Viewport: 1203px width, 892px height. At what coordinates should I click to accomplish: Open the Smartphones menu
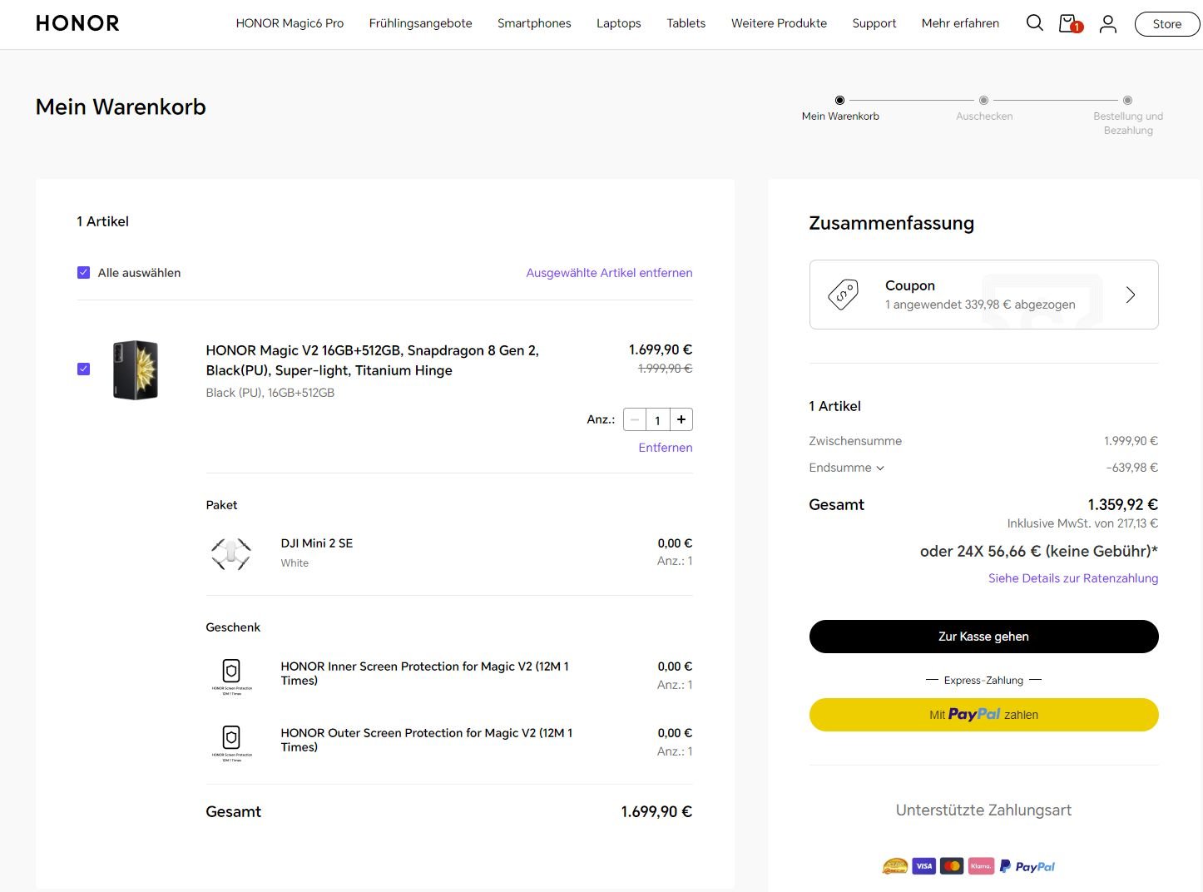point(534,23)
